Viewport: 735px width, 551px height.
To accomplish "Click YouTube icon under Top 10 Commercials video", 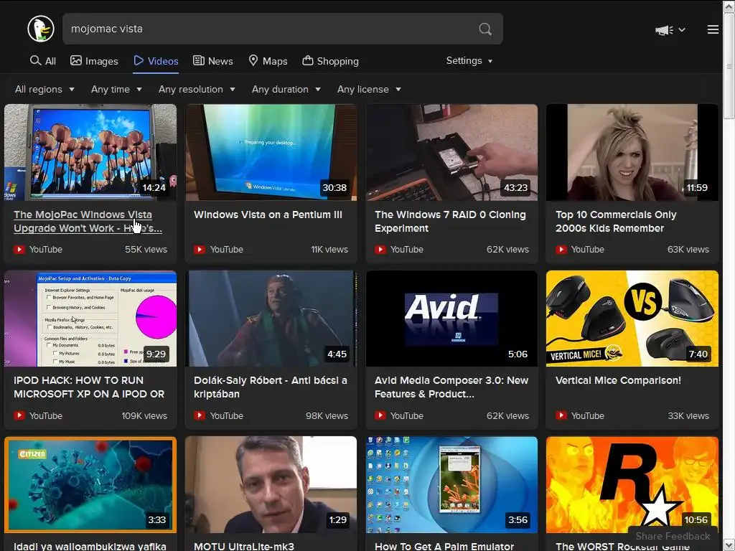I will point(561,249).
